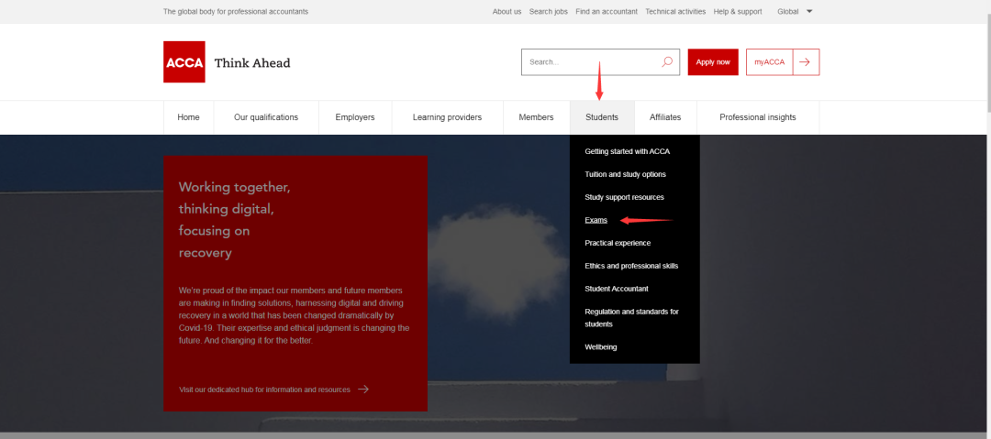Choose Tuition and study options
The width and height of the screenshot is (991, 439).
point(625,174)
